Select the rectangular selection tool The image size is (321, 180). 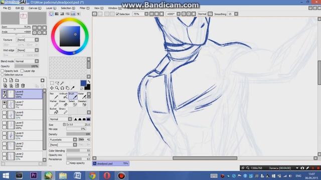click(52, 83)
